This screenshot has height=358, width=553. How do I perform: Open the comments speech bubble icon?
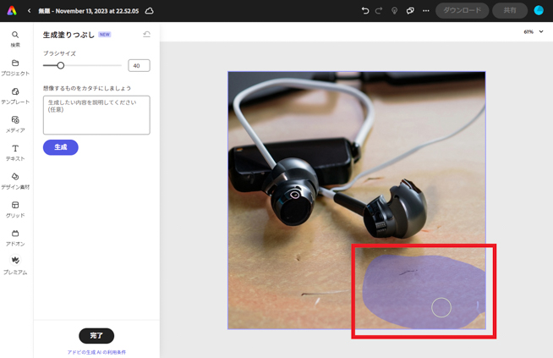coord(410,11)
